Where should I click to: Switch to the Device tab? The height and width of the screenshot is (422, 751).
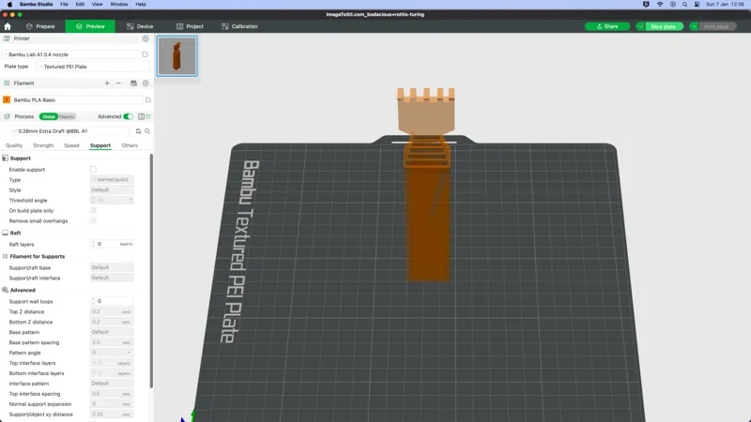coord(140,26)
